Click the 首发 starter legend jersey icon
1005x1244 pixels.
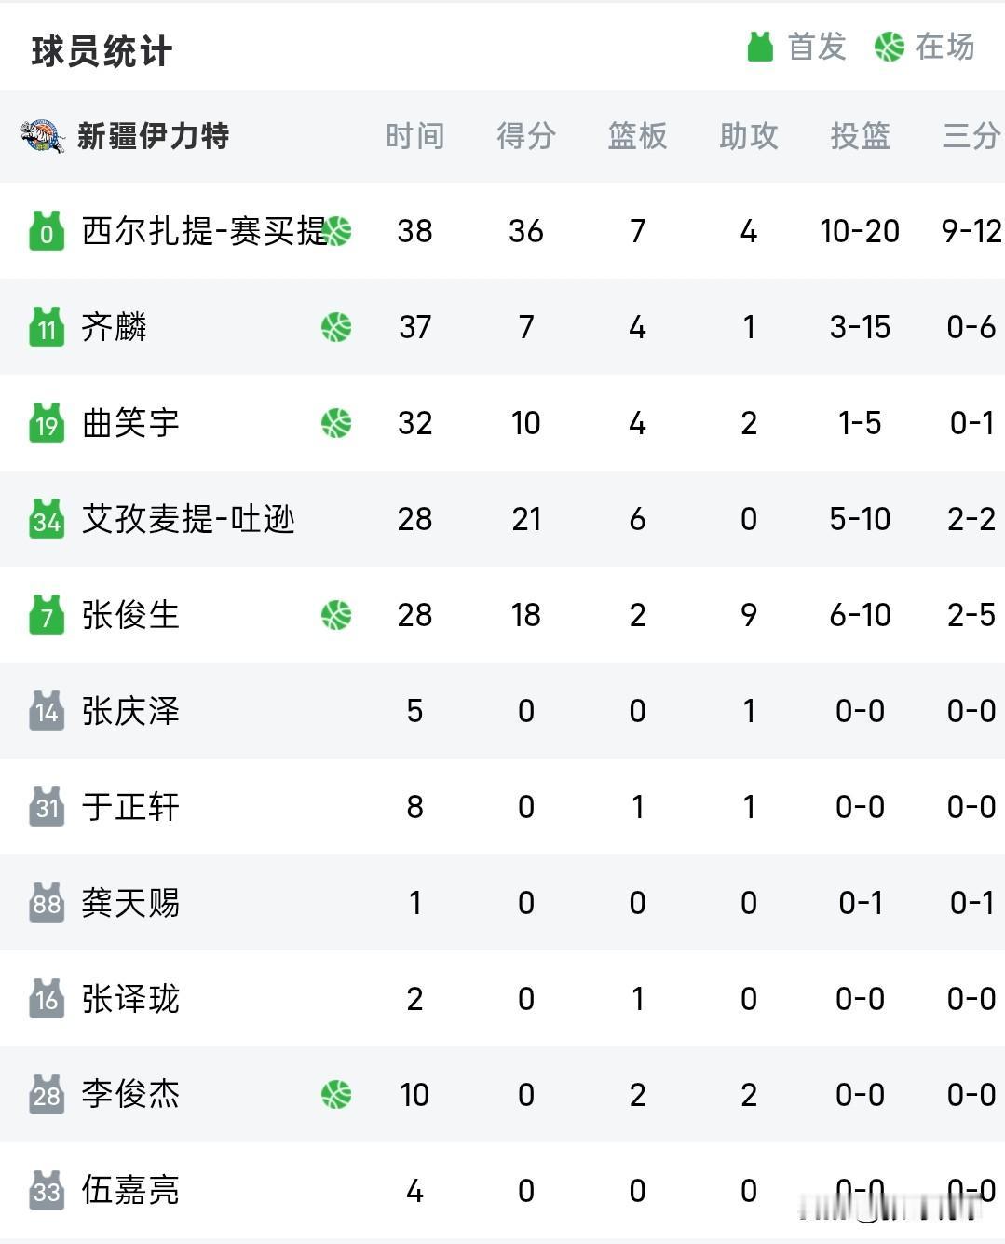coord(761,47)
